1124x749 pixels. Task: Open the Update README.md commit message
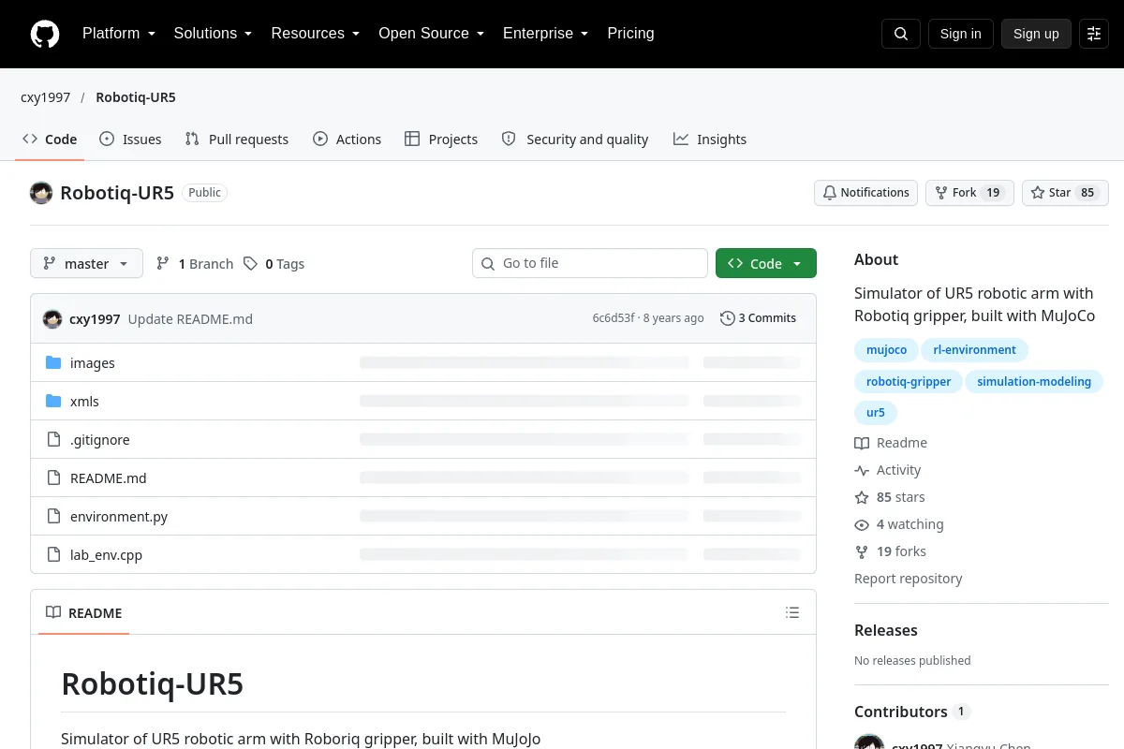190,318
